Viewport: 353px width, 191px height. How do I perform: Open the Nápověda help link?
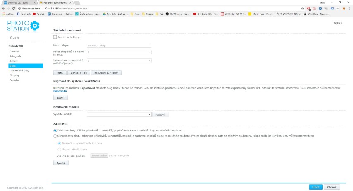60,91
